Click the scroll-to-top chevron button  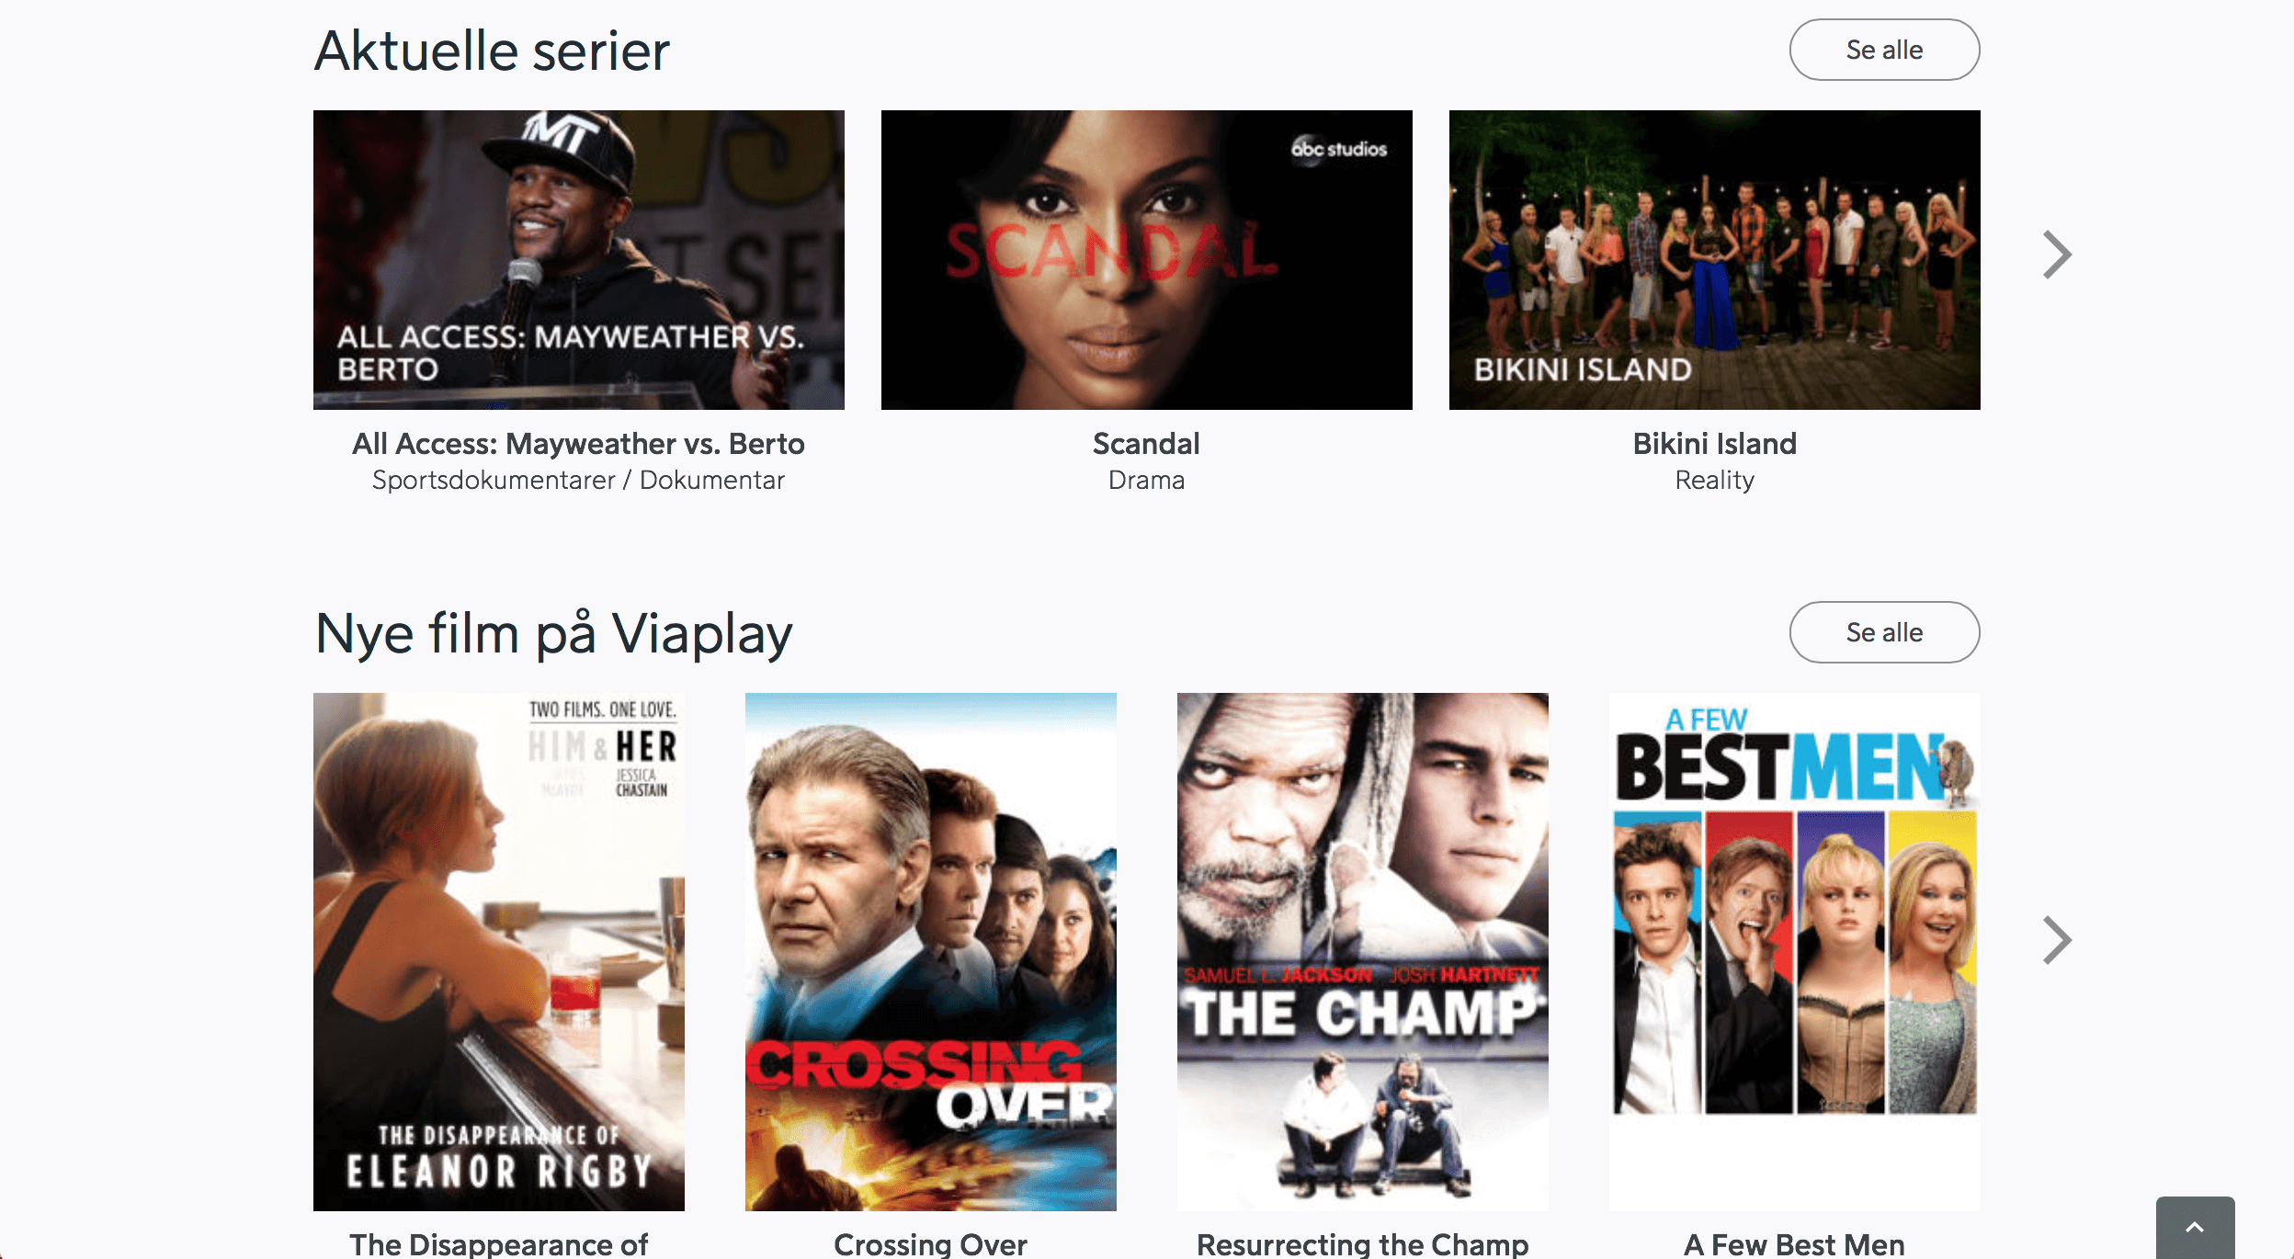[2195, 1228]
